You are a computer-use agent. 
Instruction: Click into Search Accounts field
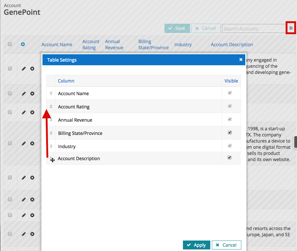pos(254,29)
